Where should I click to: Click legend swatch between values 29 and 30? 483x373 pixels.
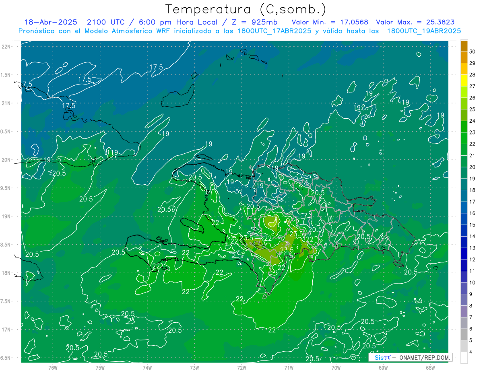[x=464, y=57]
